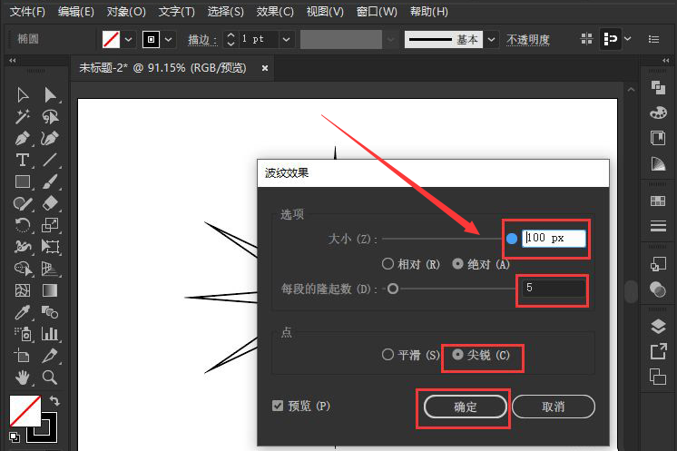Open the Layers panel icon
Image resolution: width=677 pixels, height=451 pixels.
point(658,327)
